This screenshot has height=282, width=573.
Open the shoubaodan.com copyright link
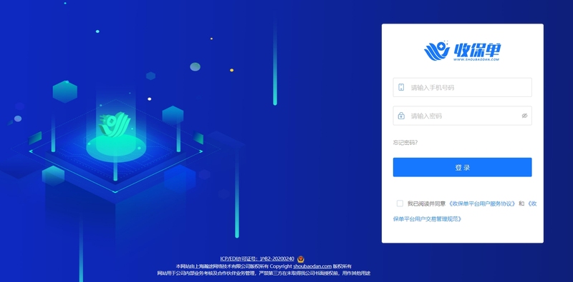(x=312, y=266)
